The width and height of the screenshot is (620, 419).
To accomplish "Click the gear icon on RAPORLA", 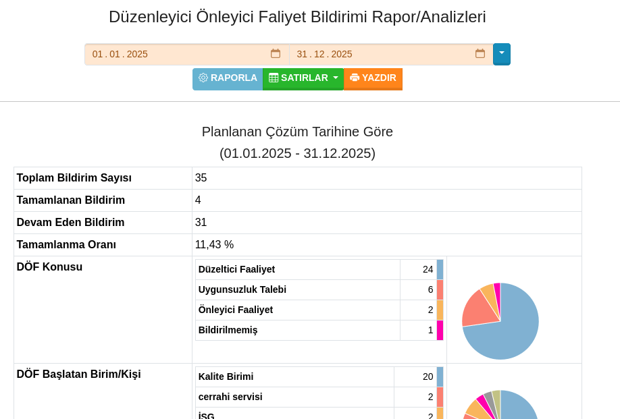I will tap(203, 78).
